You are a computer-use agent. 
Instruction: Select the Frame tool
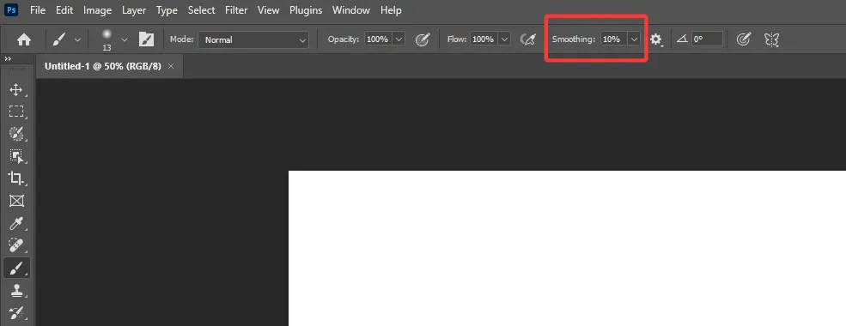coord(16,201)
